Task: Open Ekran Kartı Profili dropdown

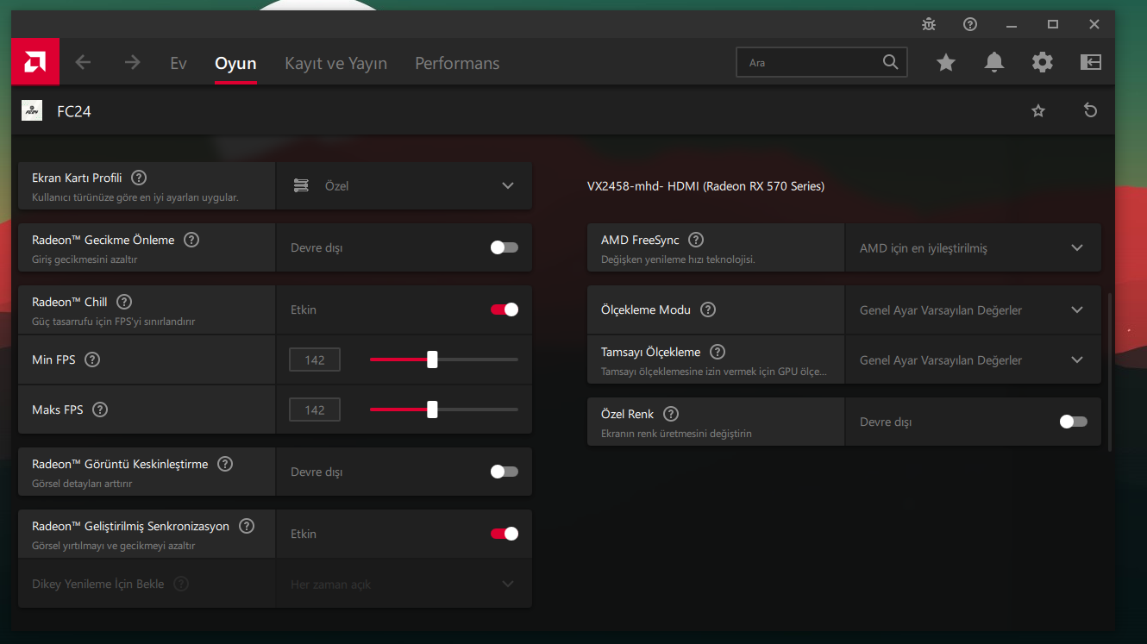Action: tap(404, 185)
